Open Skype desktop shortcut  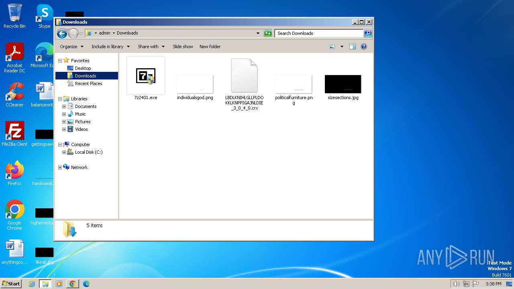(x=44, y=16)
